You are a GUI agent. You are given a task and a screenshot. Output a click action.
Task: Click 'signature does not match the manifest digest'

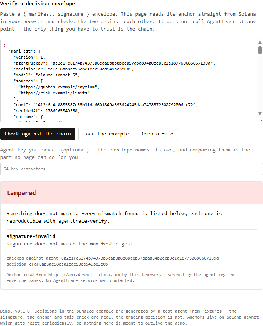click(x=69, y=244)
